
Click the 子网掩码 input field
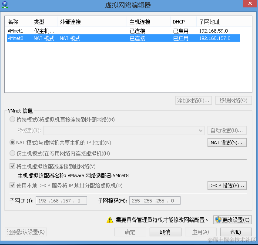(x=154, y=200)
